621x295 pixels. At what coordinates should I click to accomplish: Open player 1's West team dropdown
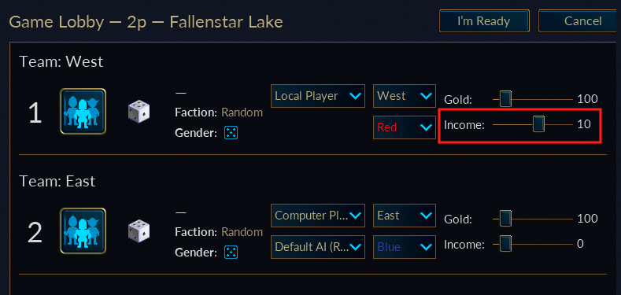tap(405, 96)
